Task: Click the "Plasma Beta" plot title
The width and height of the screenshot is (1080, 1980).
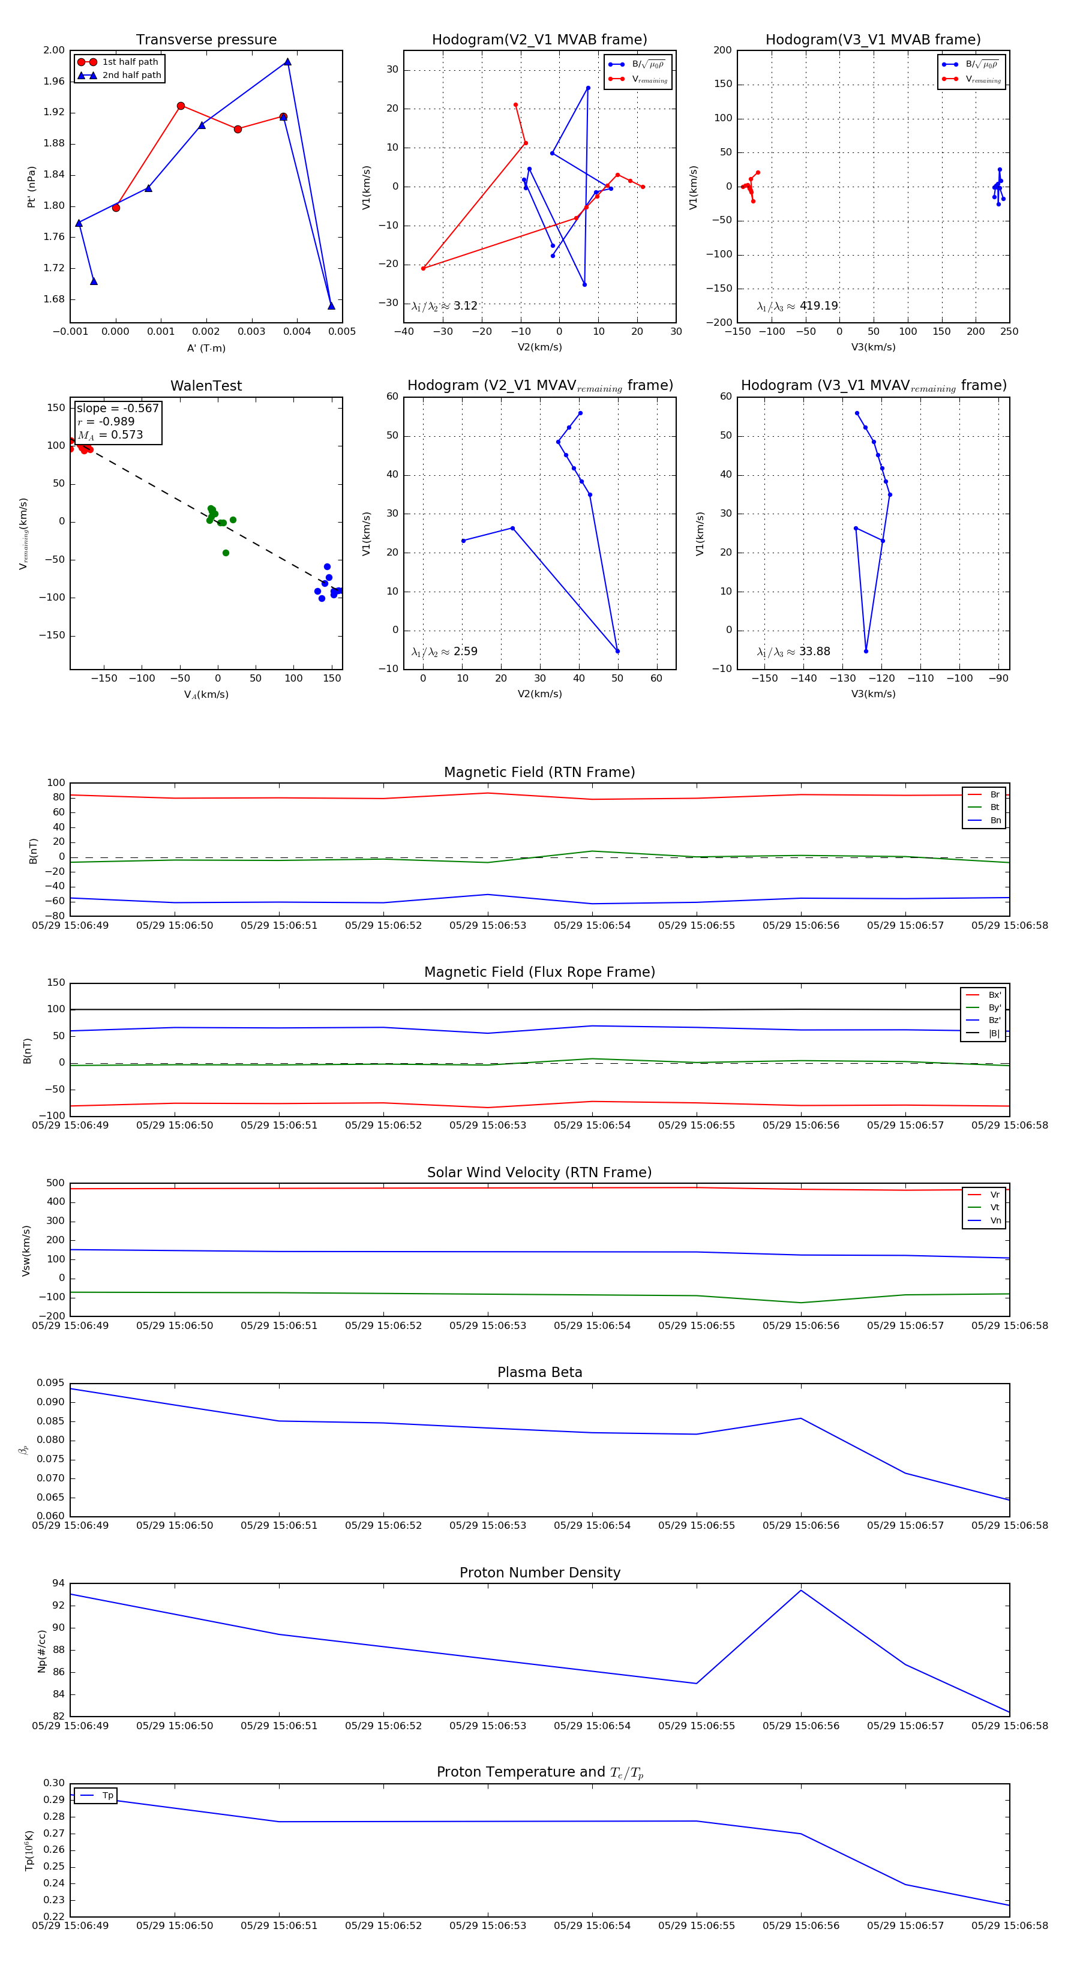Action: click(539, 1372)
